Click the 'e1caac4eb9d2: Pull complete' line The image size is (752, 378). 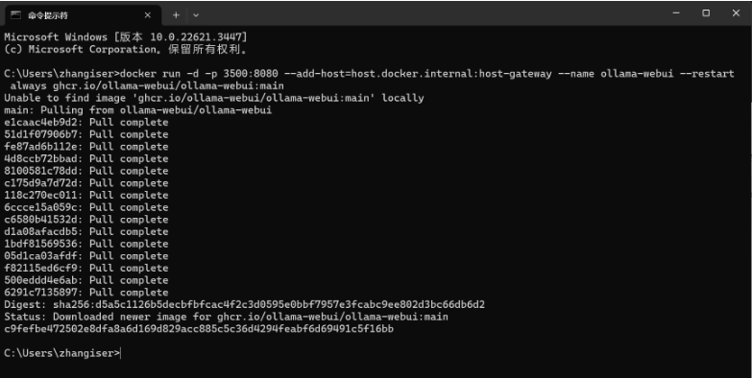(x=86, y=122)
